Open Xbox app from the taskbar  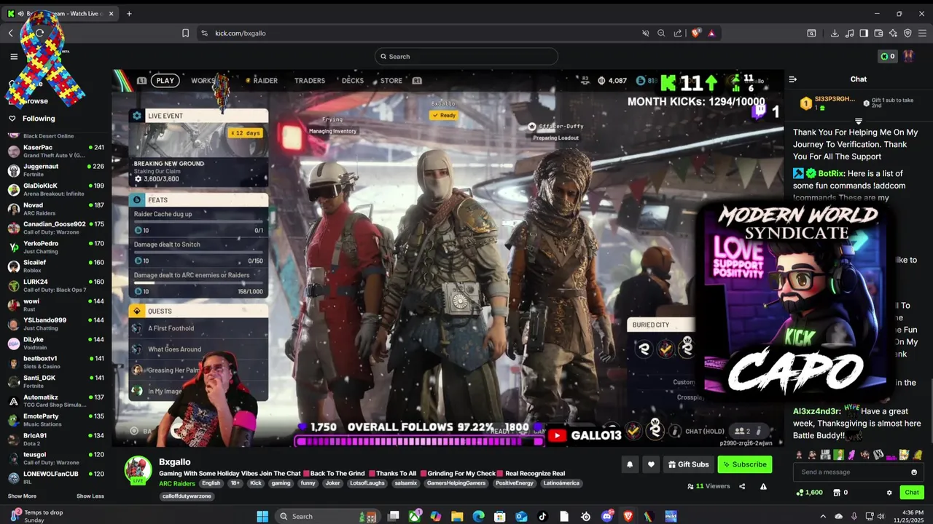click(414, 516)
